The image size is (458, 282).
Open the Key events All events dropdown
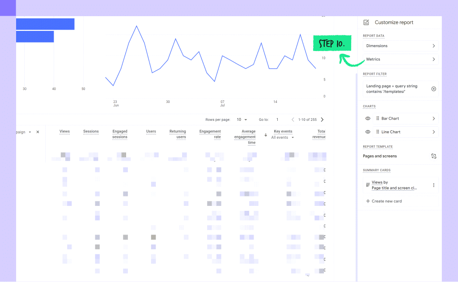tap(283, 137)
